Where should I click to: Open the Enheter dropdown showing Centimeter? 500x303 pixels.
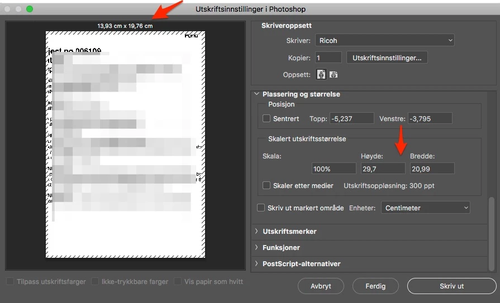click(x=425, y=208)
